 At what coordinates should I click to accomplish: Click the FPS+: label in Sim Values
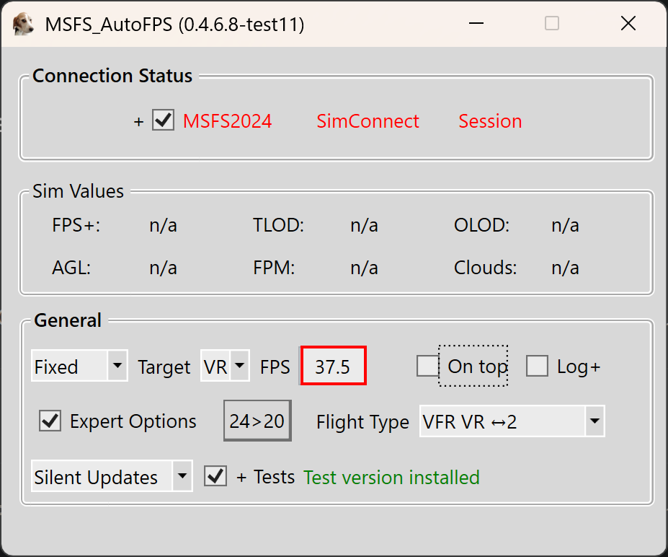(x=76, y=225)
